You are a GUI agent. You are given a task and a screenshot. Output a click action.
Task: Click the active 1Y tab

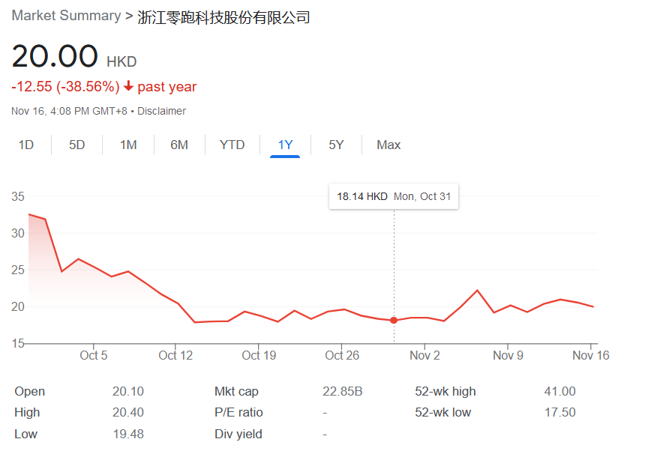(285, 145)
